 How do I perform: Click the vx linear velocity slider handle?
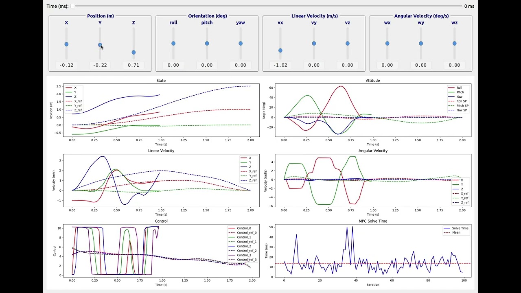click(x=280, y=50)
